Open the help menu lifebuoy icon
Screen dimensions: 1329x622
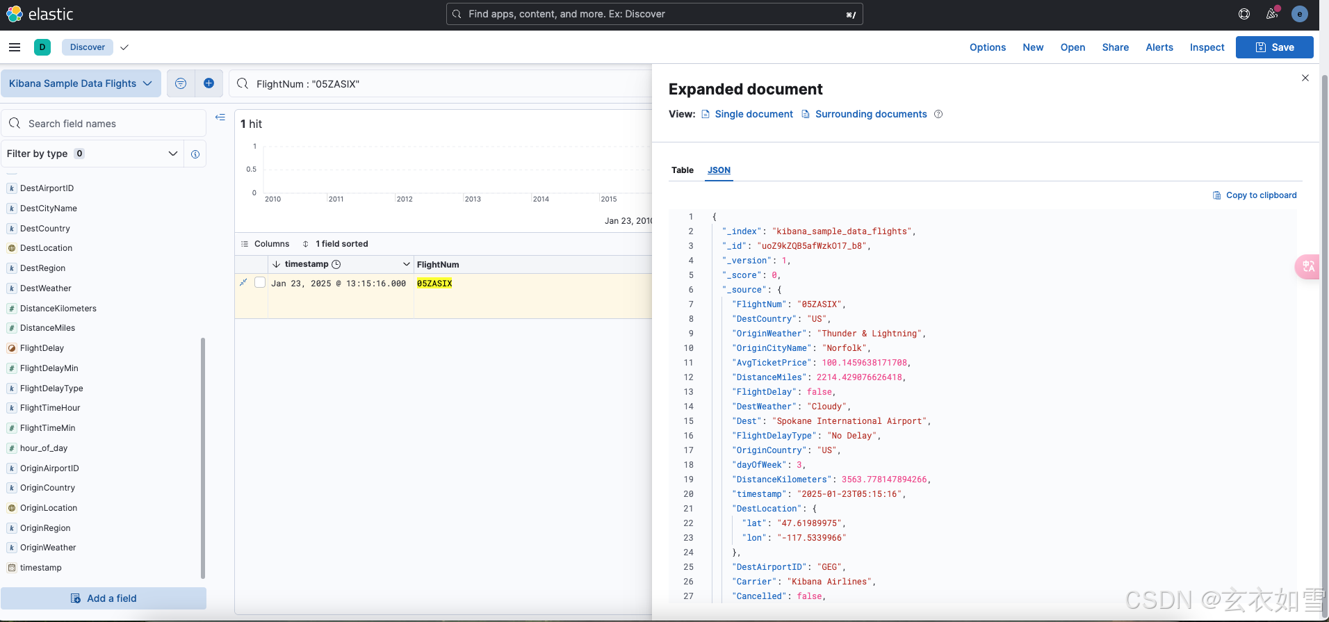coord(1244,14)
